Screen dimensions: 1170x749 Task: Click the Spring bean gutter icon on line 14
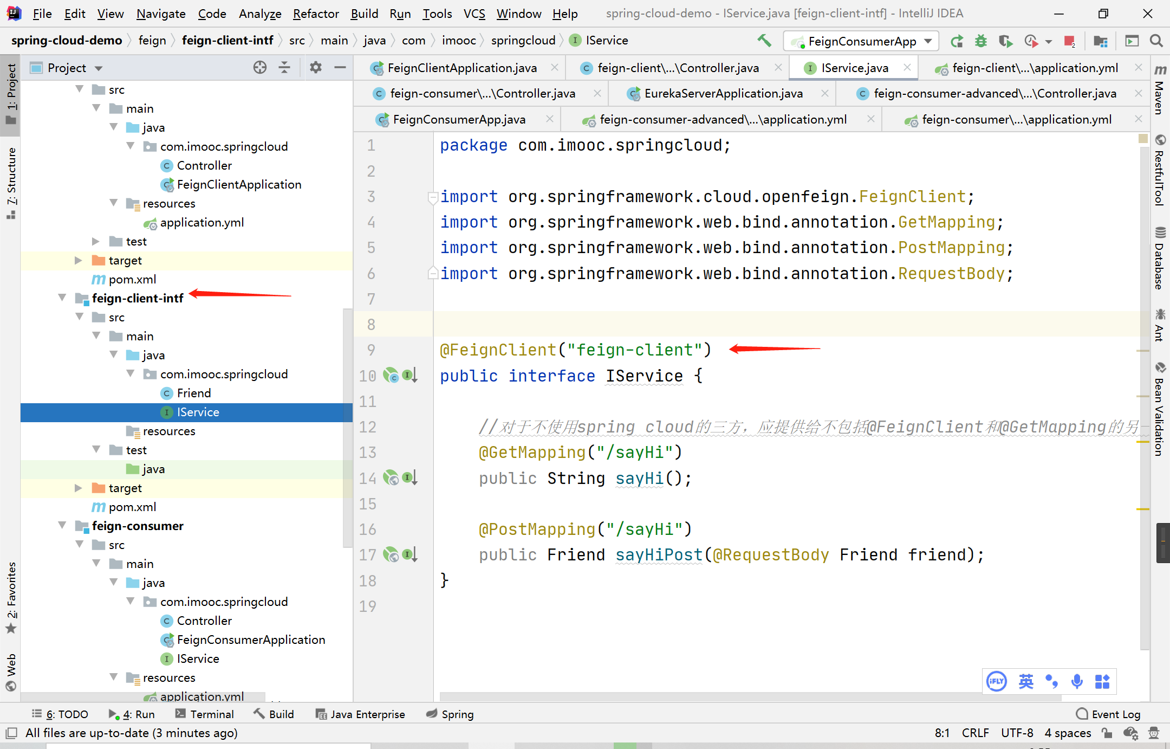point(391,477)
